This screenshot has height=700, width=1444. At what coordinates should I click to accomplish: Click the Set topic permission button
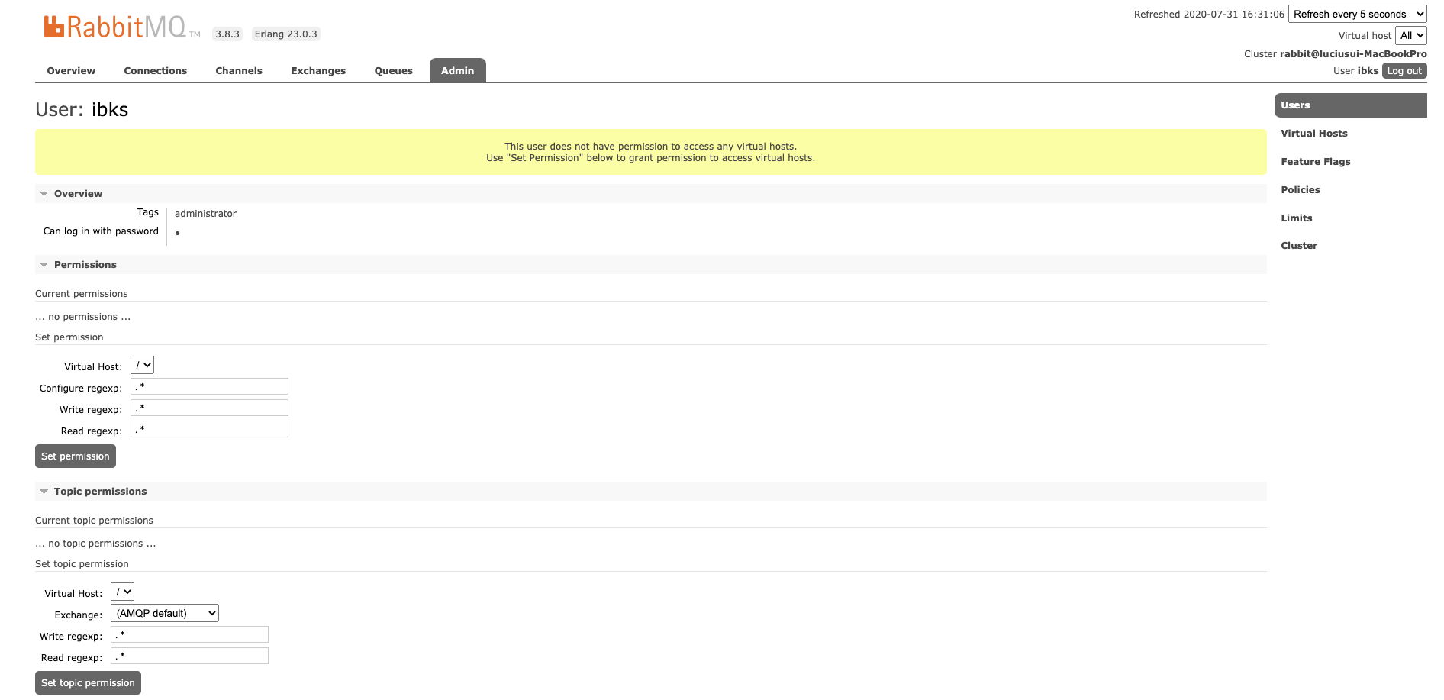click(88, 683)
